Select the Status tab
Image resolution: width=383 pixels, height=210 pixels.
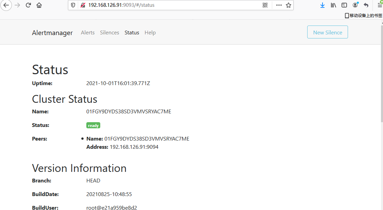(132, 33)
